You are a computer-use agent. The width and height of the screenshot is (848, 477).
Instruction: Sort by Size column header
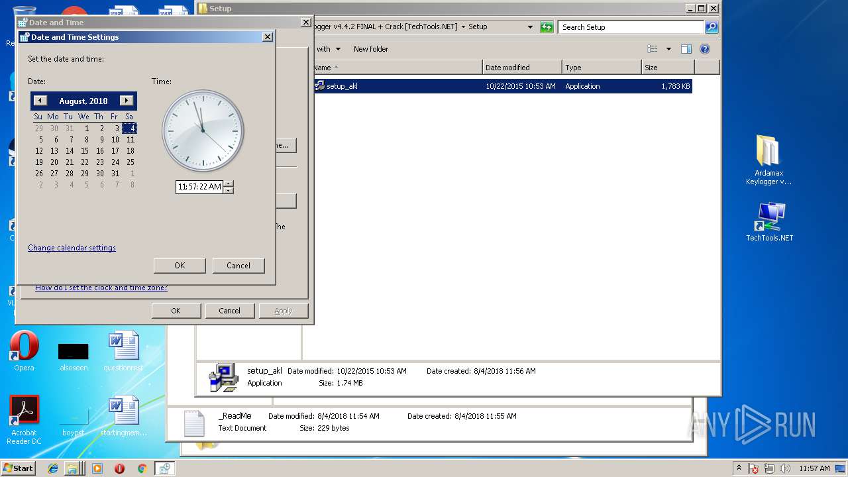pos(668,68)
